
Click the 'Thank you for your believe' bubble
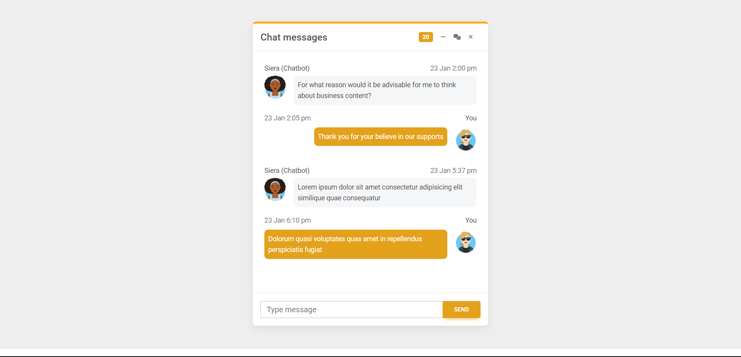[x=381, y=137]
